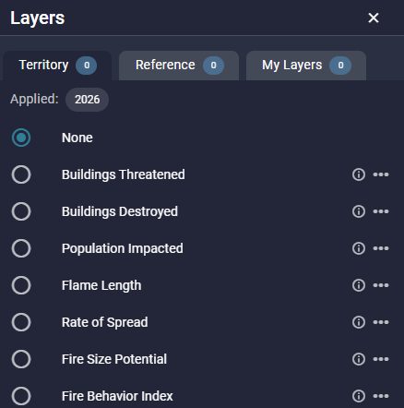Click the None label text
This screenshot has width=404, height=408.
point(77,138)
